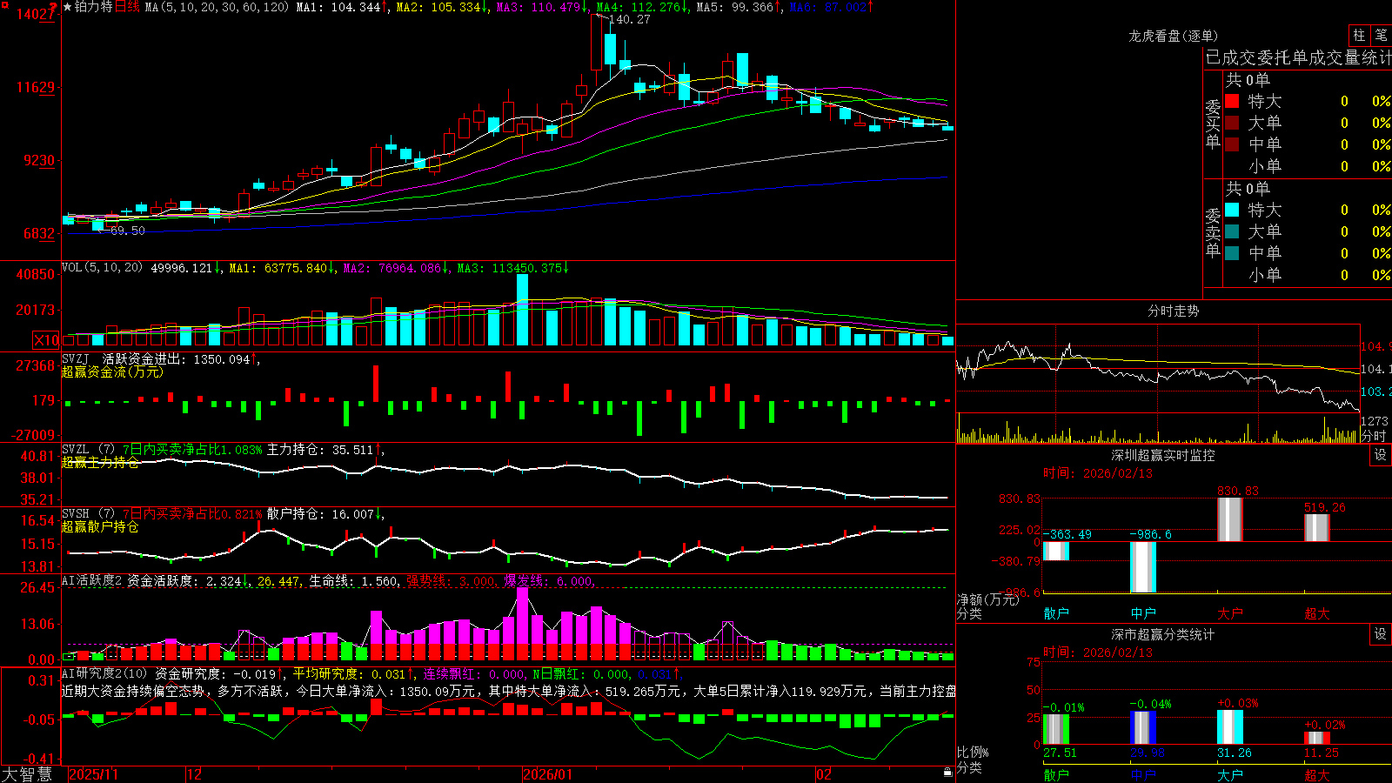This screenshot has height=783, width=1392.
Task: Select 散户 category in 深圳超赢实时监控 chart
Action: pos(1056,613)
